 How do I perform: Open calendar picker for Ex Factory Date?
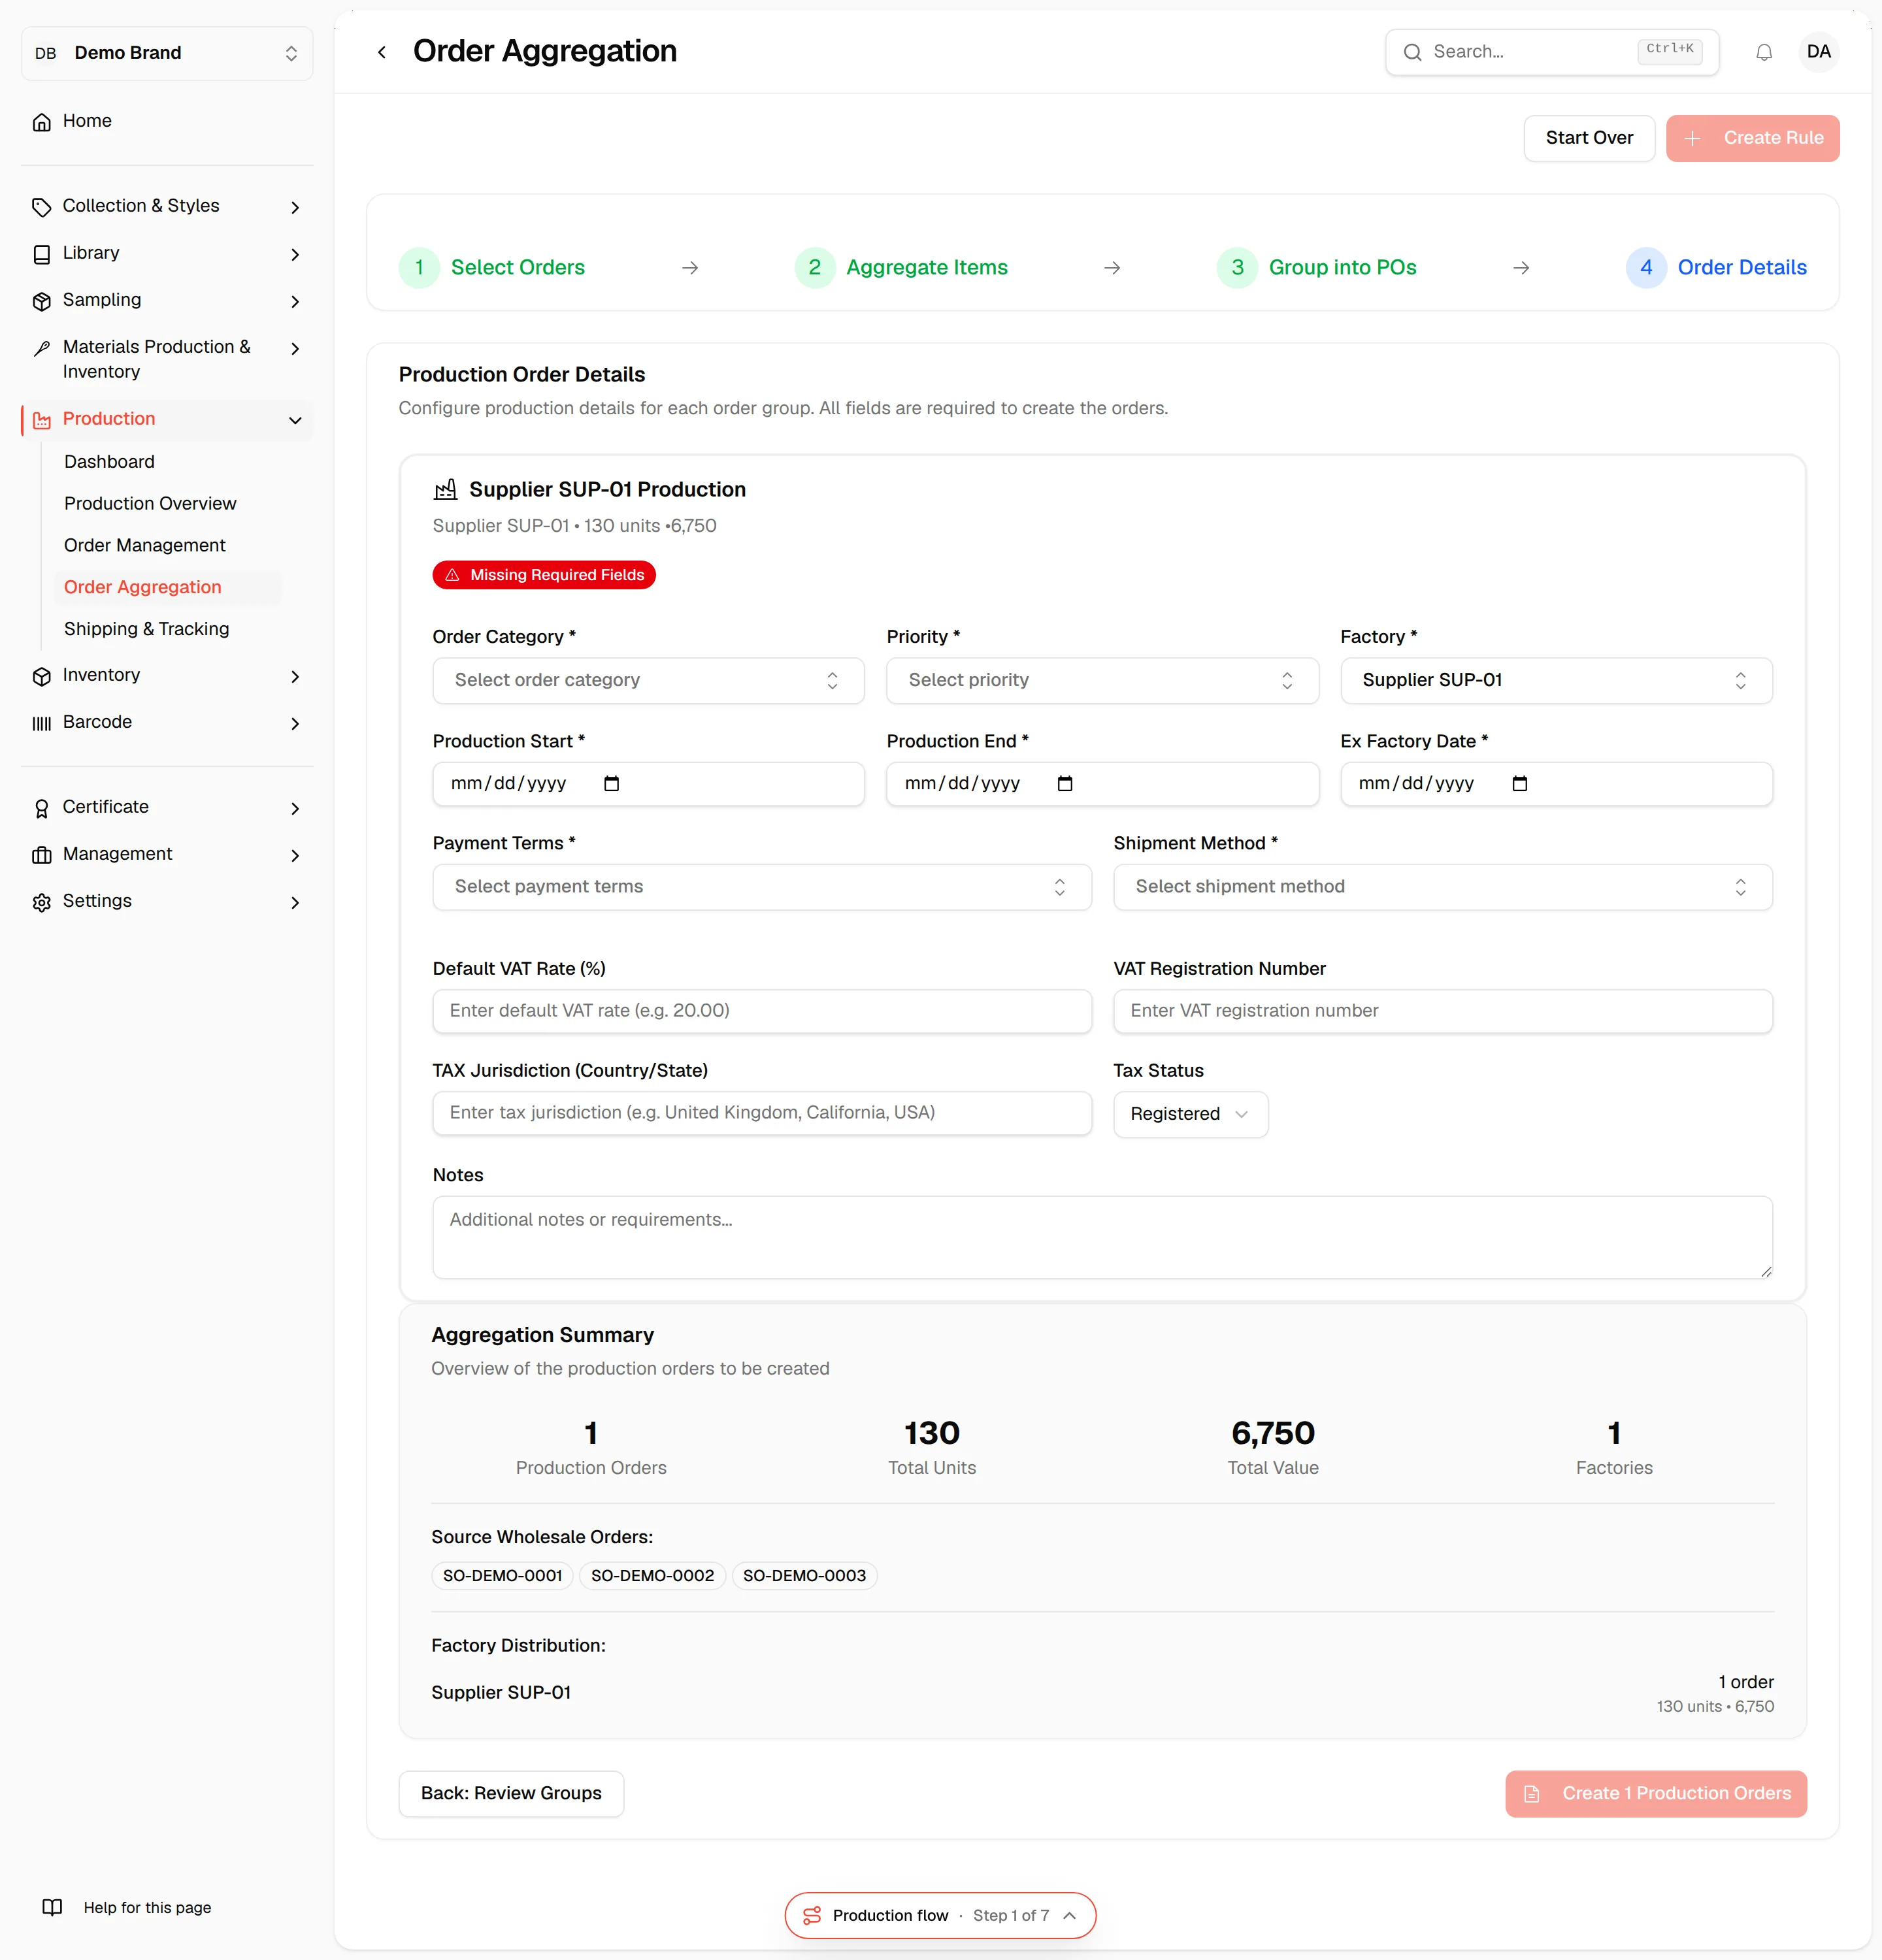pyautogui.click(x=1519, y=783)
